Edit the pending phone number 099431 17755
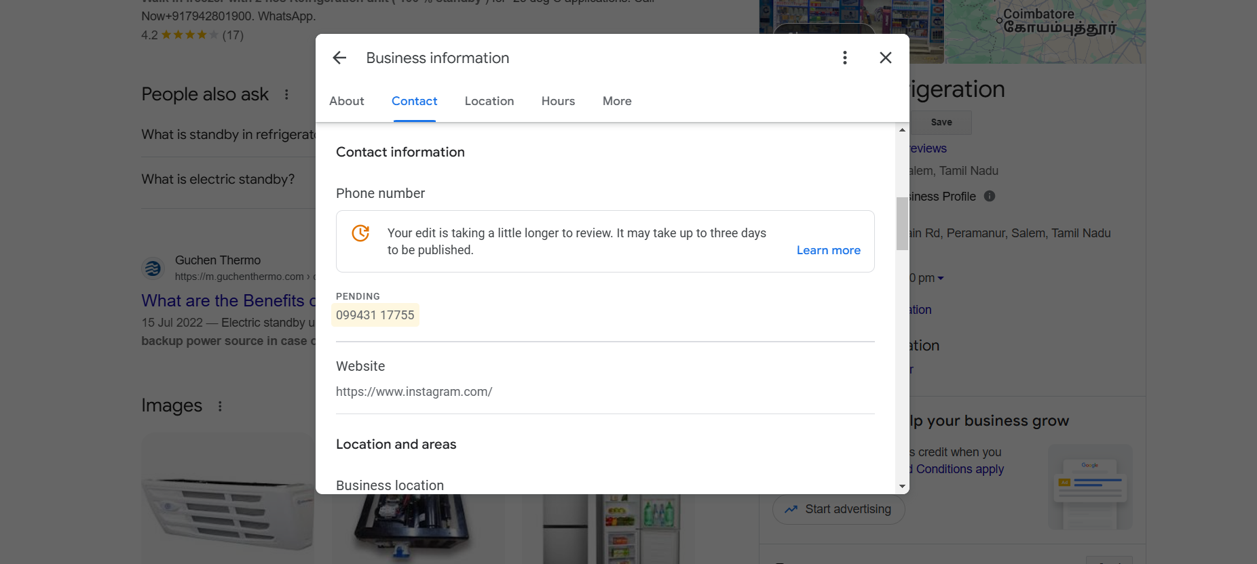1257x564 pixels. pyautogui.click(x=375, y=315)
